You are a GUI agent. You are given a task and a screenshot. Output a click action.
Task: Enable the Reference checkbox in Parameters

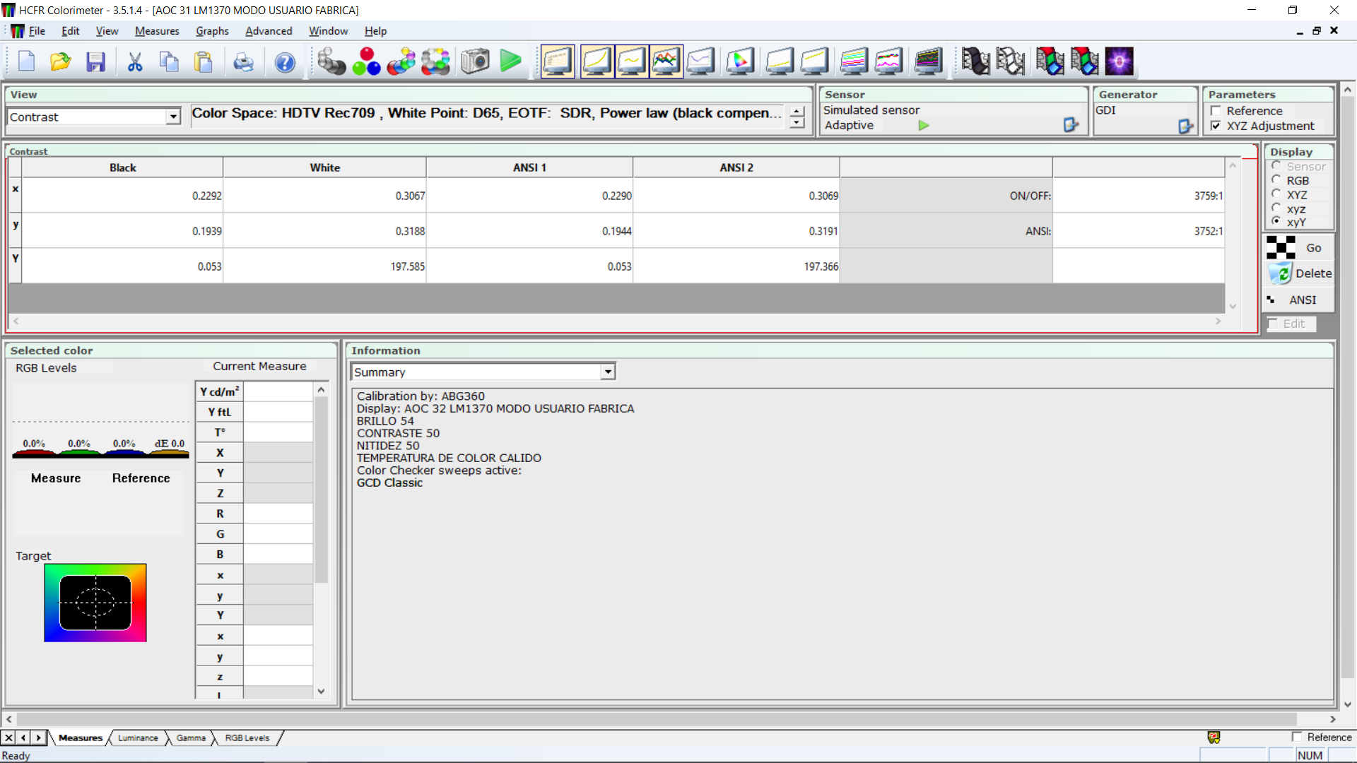tap(1216, 111)
